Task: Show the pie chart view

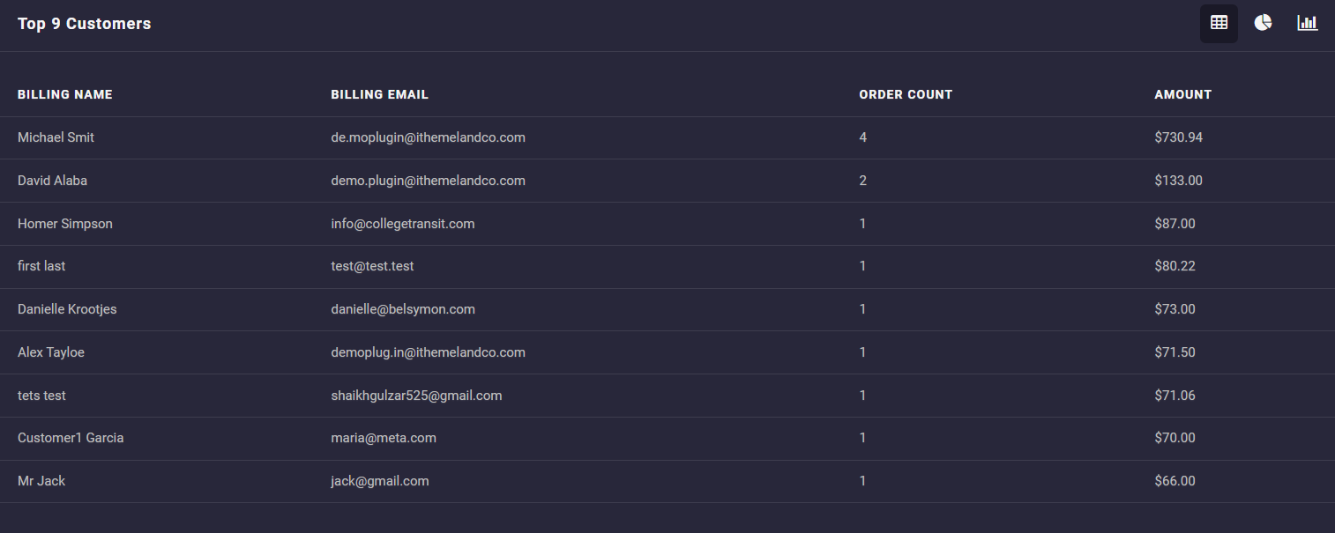Action: tap(1263, 24)
